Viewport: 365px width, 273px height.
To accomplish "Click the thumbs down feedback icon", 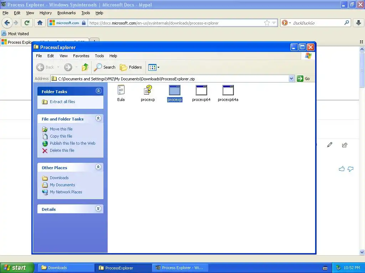I will pyautogui.click(x=350, y=169).
